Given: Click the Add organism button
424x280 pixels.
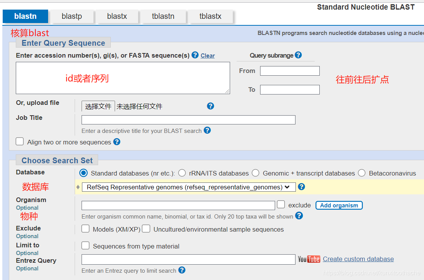Looking at the screenshot, I should tap(339, 205).
